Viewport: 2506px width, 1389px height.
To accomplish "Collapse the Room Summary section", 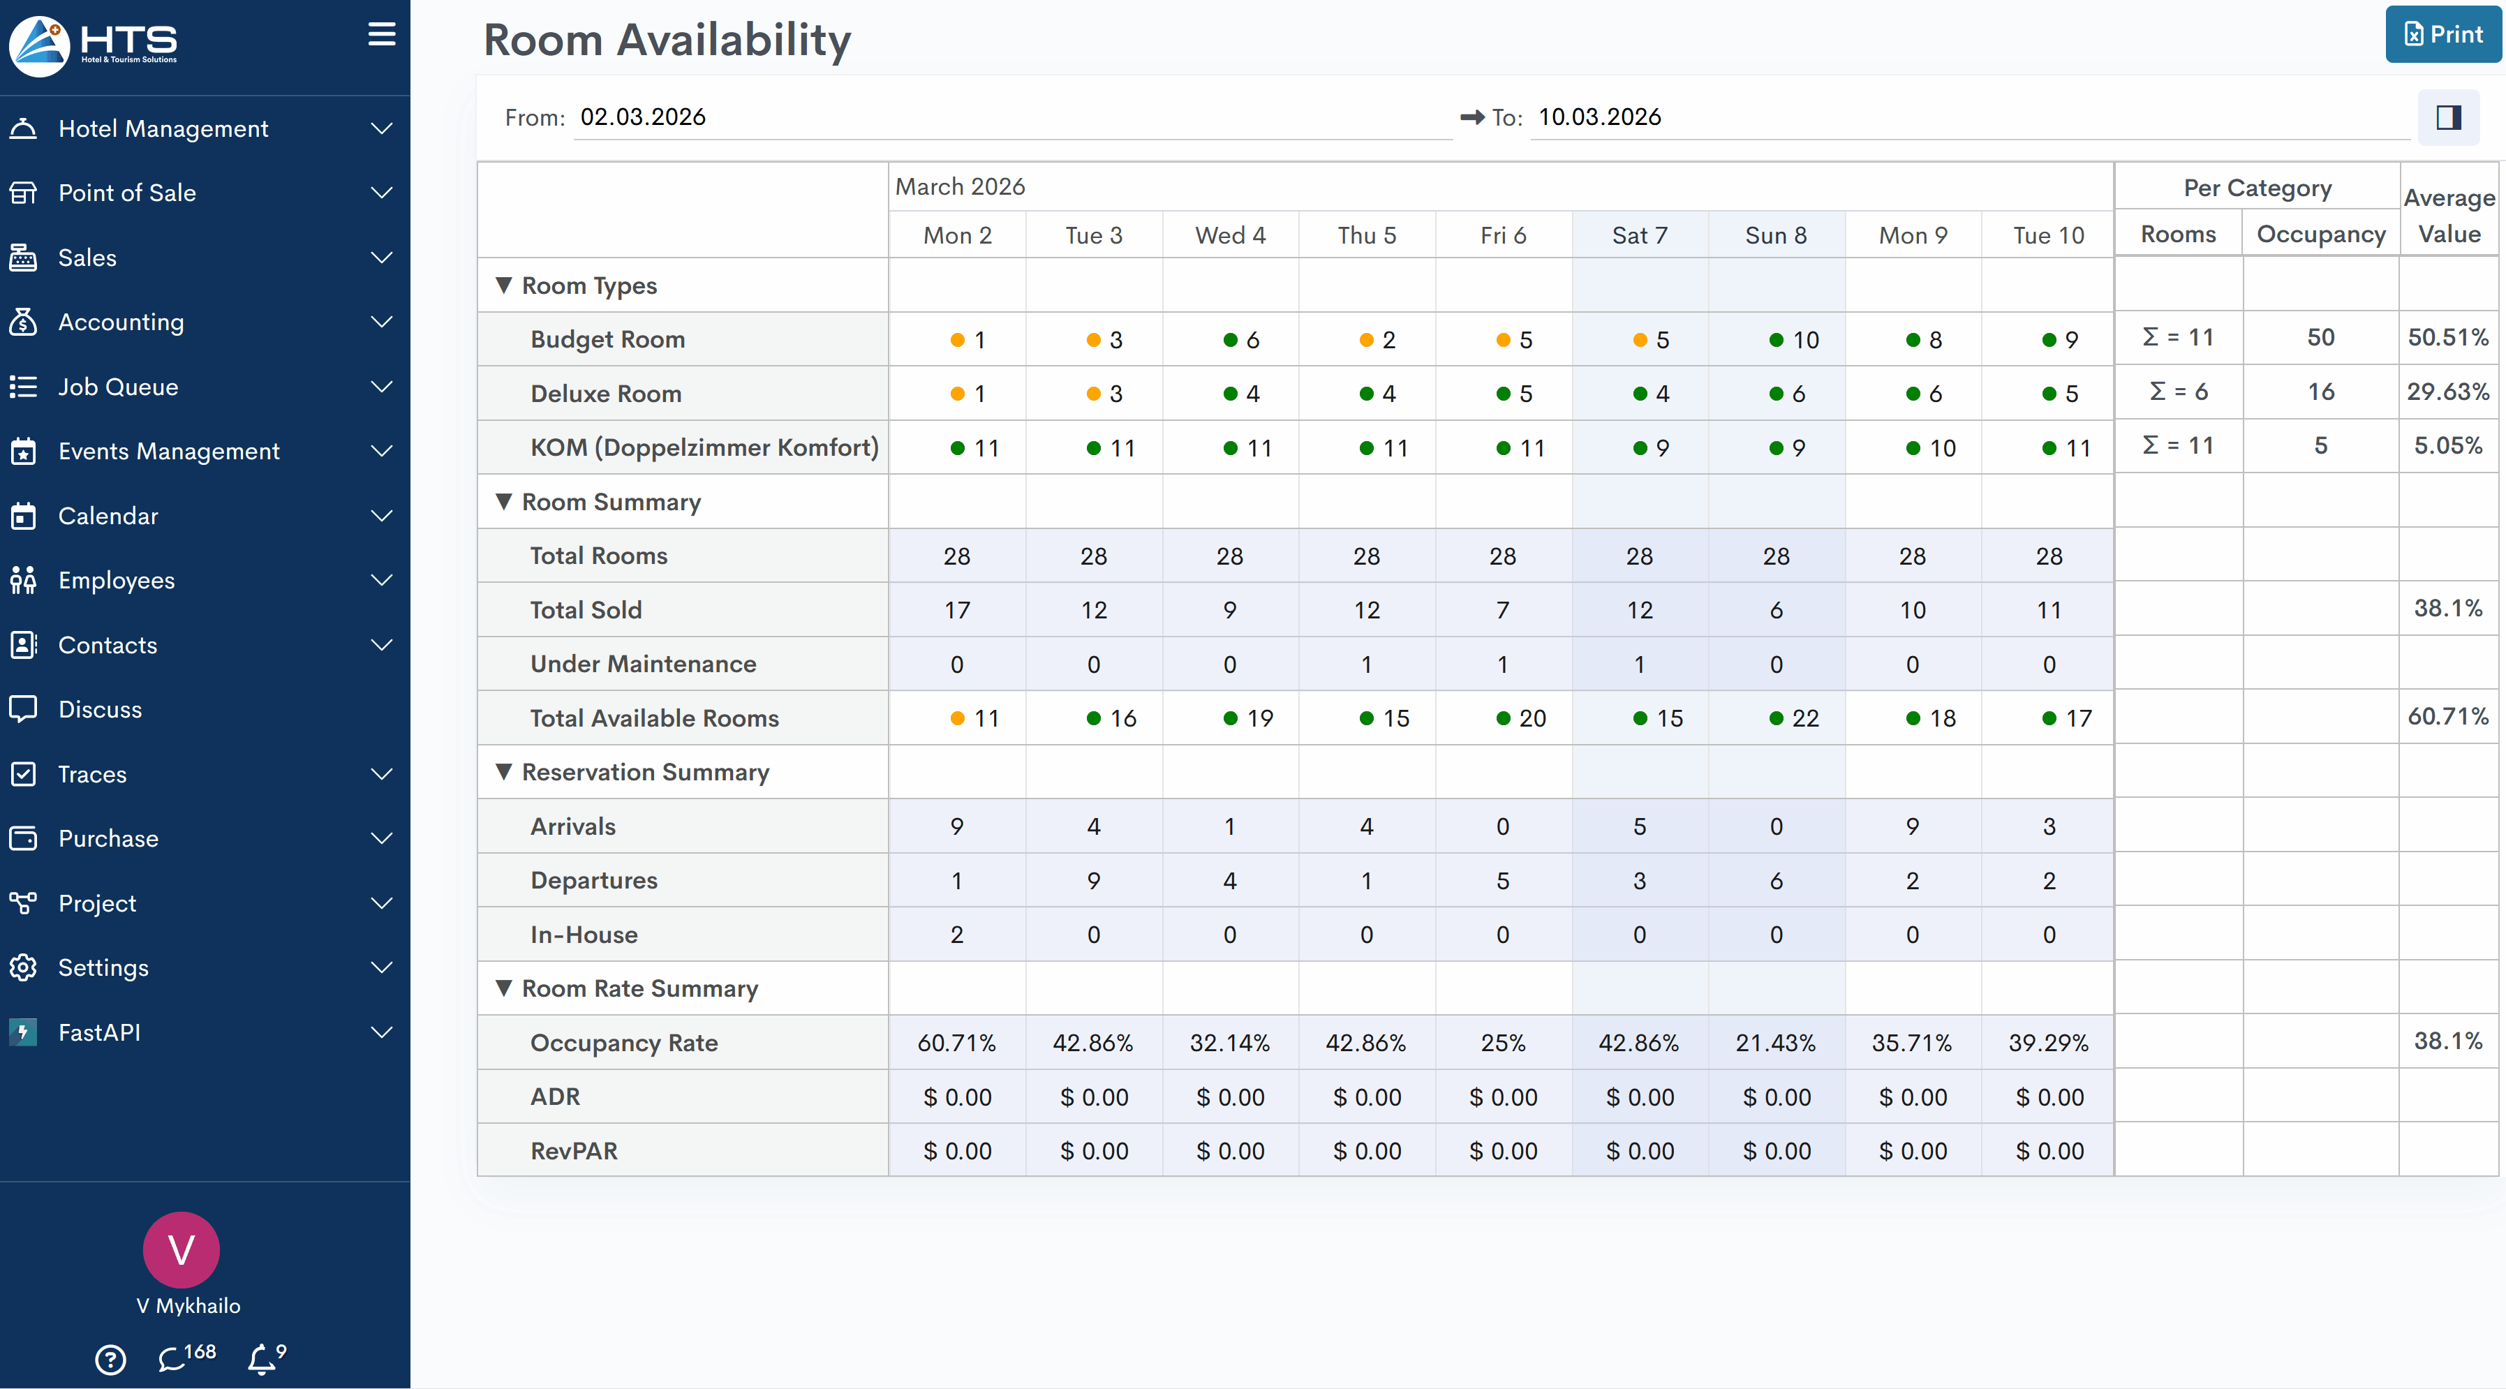I will 504,502.
